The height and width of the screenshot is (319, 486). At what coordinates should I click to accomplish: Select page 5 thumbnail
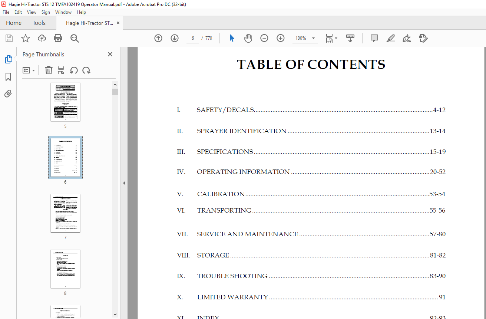[x=65, y=102]
